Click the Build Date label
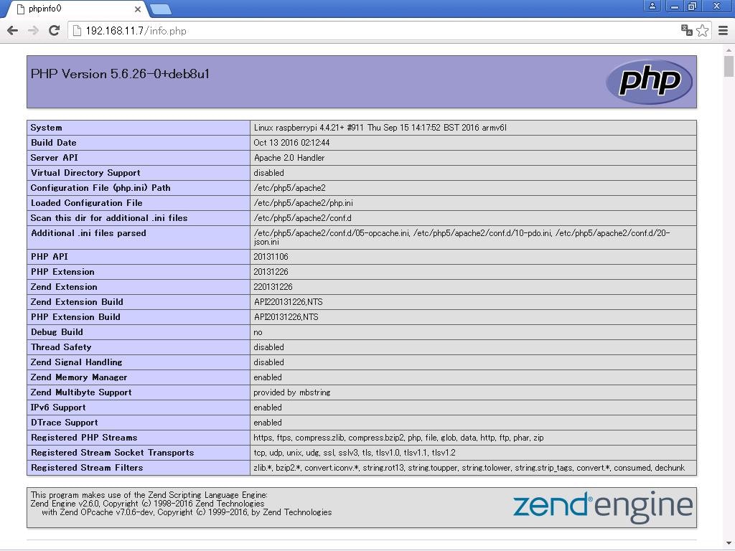The height and width of the screenshot is (551, 735). pyautogui.click(x=53, y=143)
